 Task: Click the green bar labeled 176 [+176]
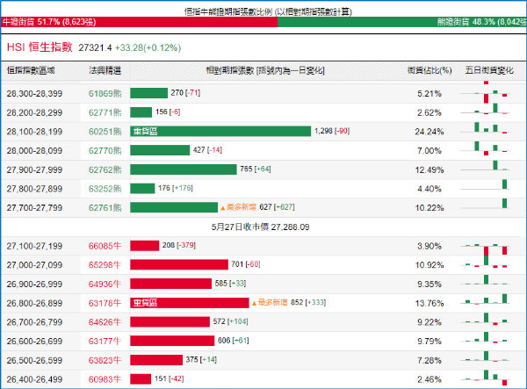(x=142, y=189)
